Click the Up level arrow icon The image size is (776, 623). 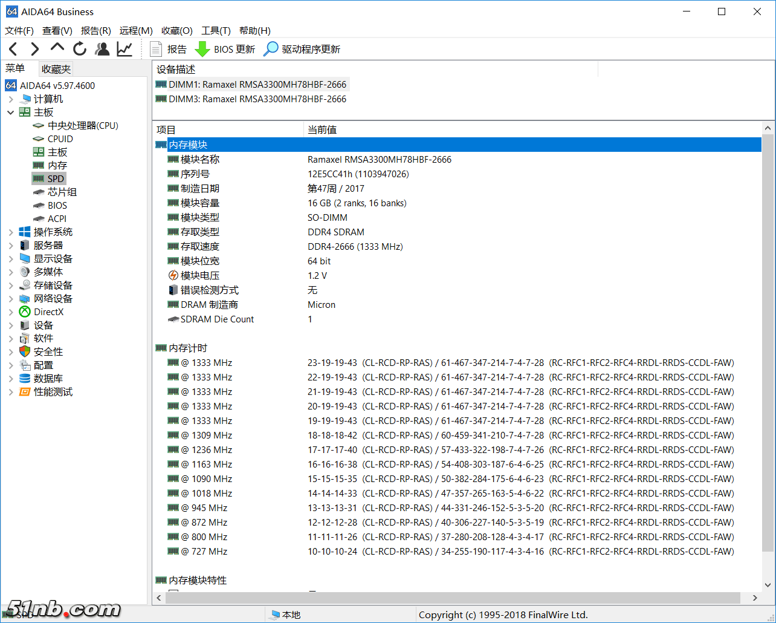[x=57, y=48]
